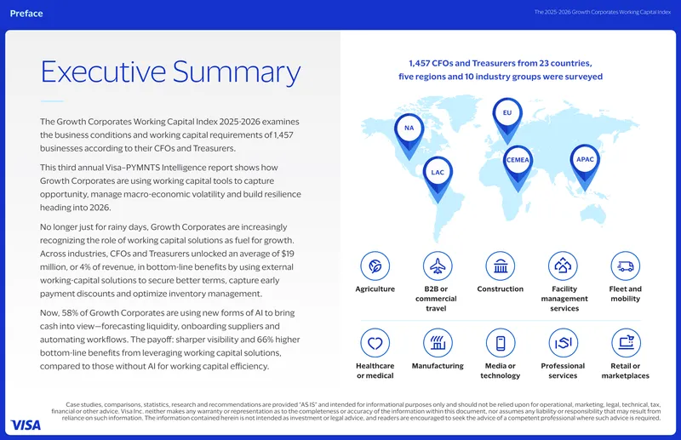Click the NA map pin
Image resolution: width=681 pixels, height=440 pixels.
409,136
